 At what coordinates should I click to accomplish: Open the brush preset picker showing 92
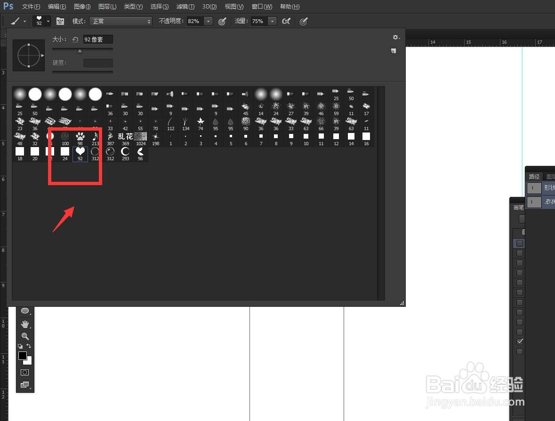point(39,21)
